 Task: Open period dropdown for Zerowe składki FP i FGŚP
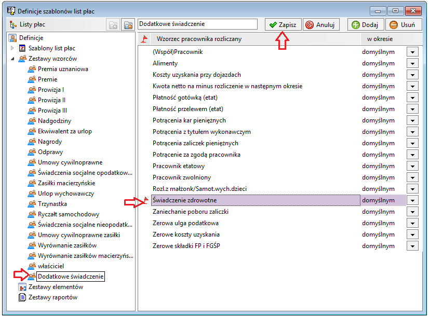(x=412, y=246)
